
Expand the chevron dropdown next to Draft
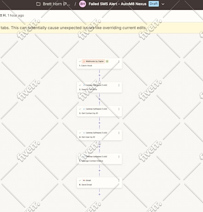[163, 4]
